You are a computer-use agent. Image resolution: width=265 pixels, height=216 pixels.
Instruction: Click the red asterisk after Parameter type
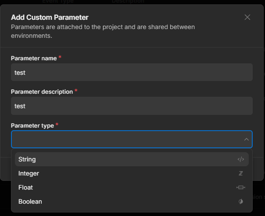(57, 125)
